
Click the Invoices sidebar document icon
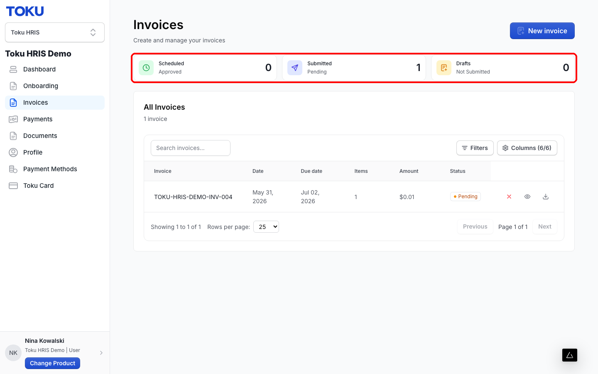tap(13, 103)
